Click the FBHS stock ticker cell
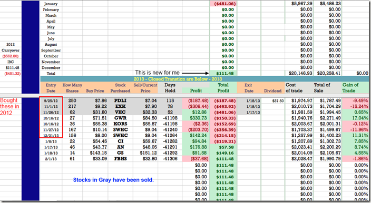This screenshot has height=203, width=371. point(120,159)
